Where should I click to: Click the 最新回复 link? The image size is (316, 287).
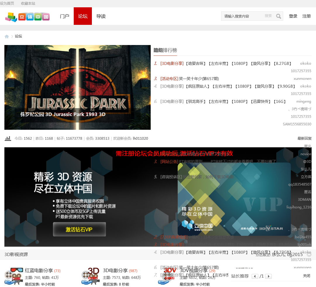coord(305,139)
